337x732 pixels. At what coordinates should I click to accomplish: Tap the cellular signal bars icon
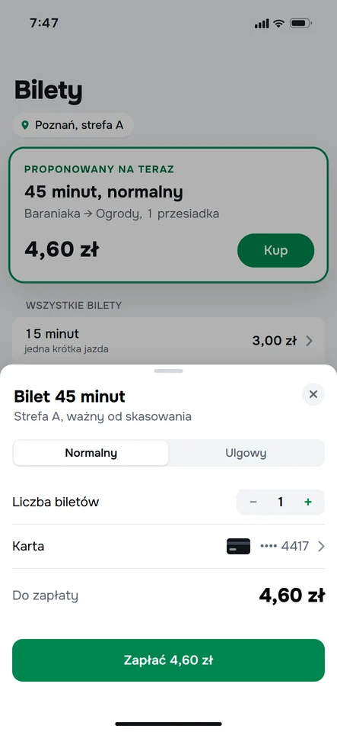click(x=262, y=24)
